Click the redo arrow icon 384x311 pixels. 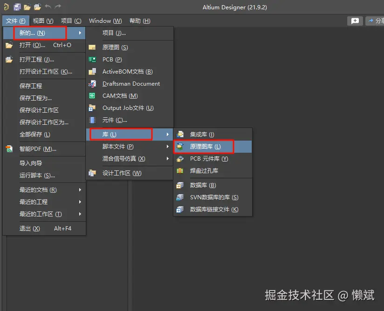[x=58, y=7]
